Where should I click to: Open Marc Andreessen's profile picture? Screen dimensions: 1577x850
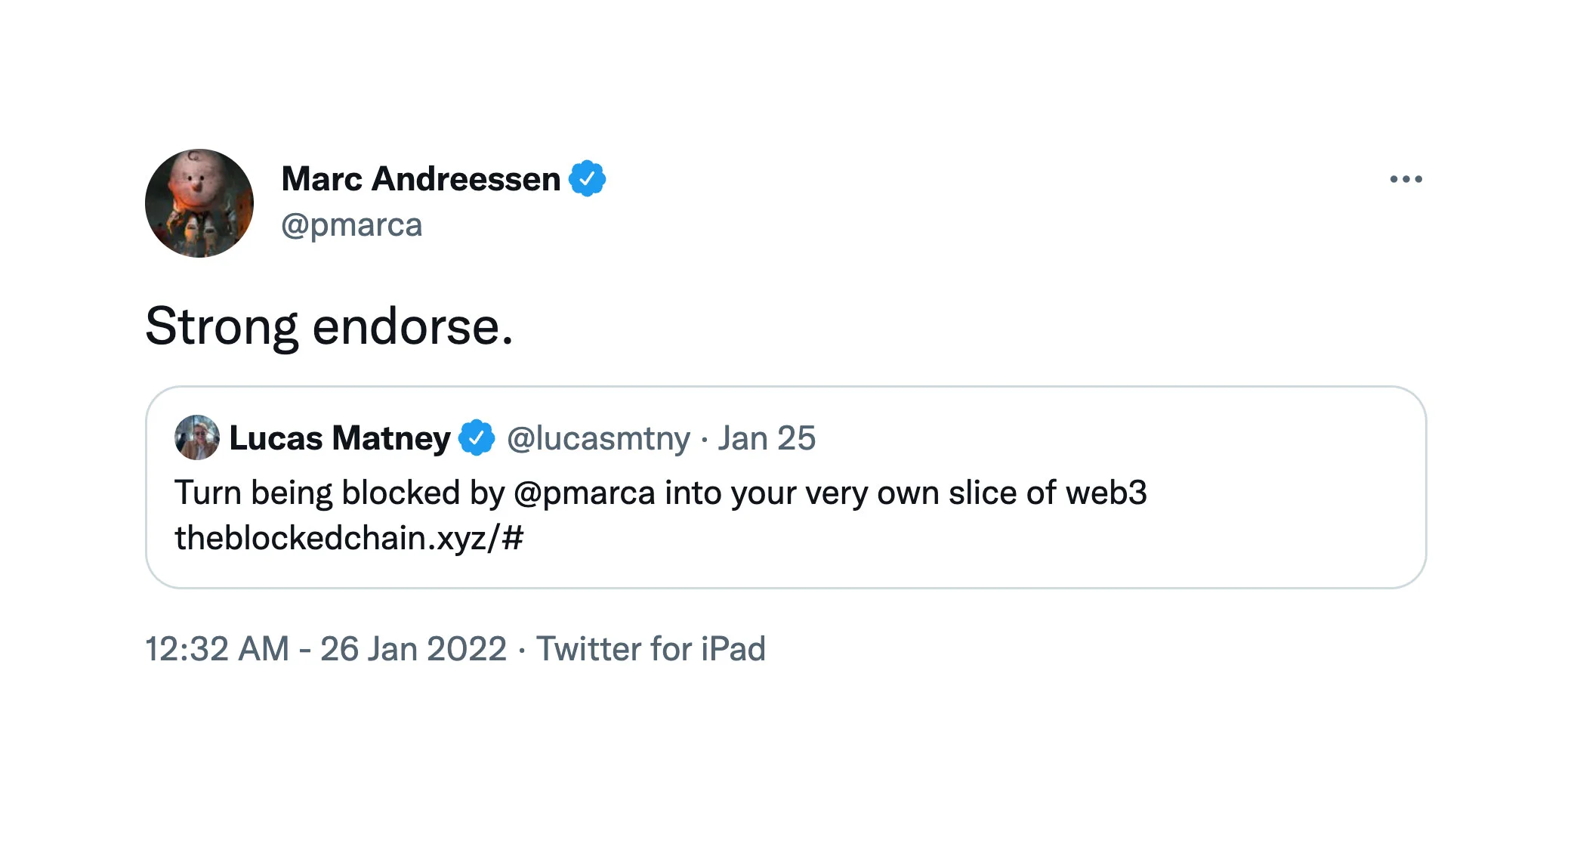[x=199, y=203]
